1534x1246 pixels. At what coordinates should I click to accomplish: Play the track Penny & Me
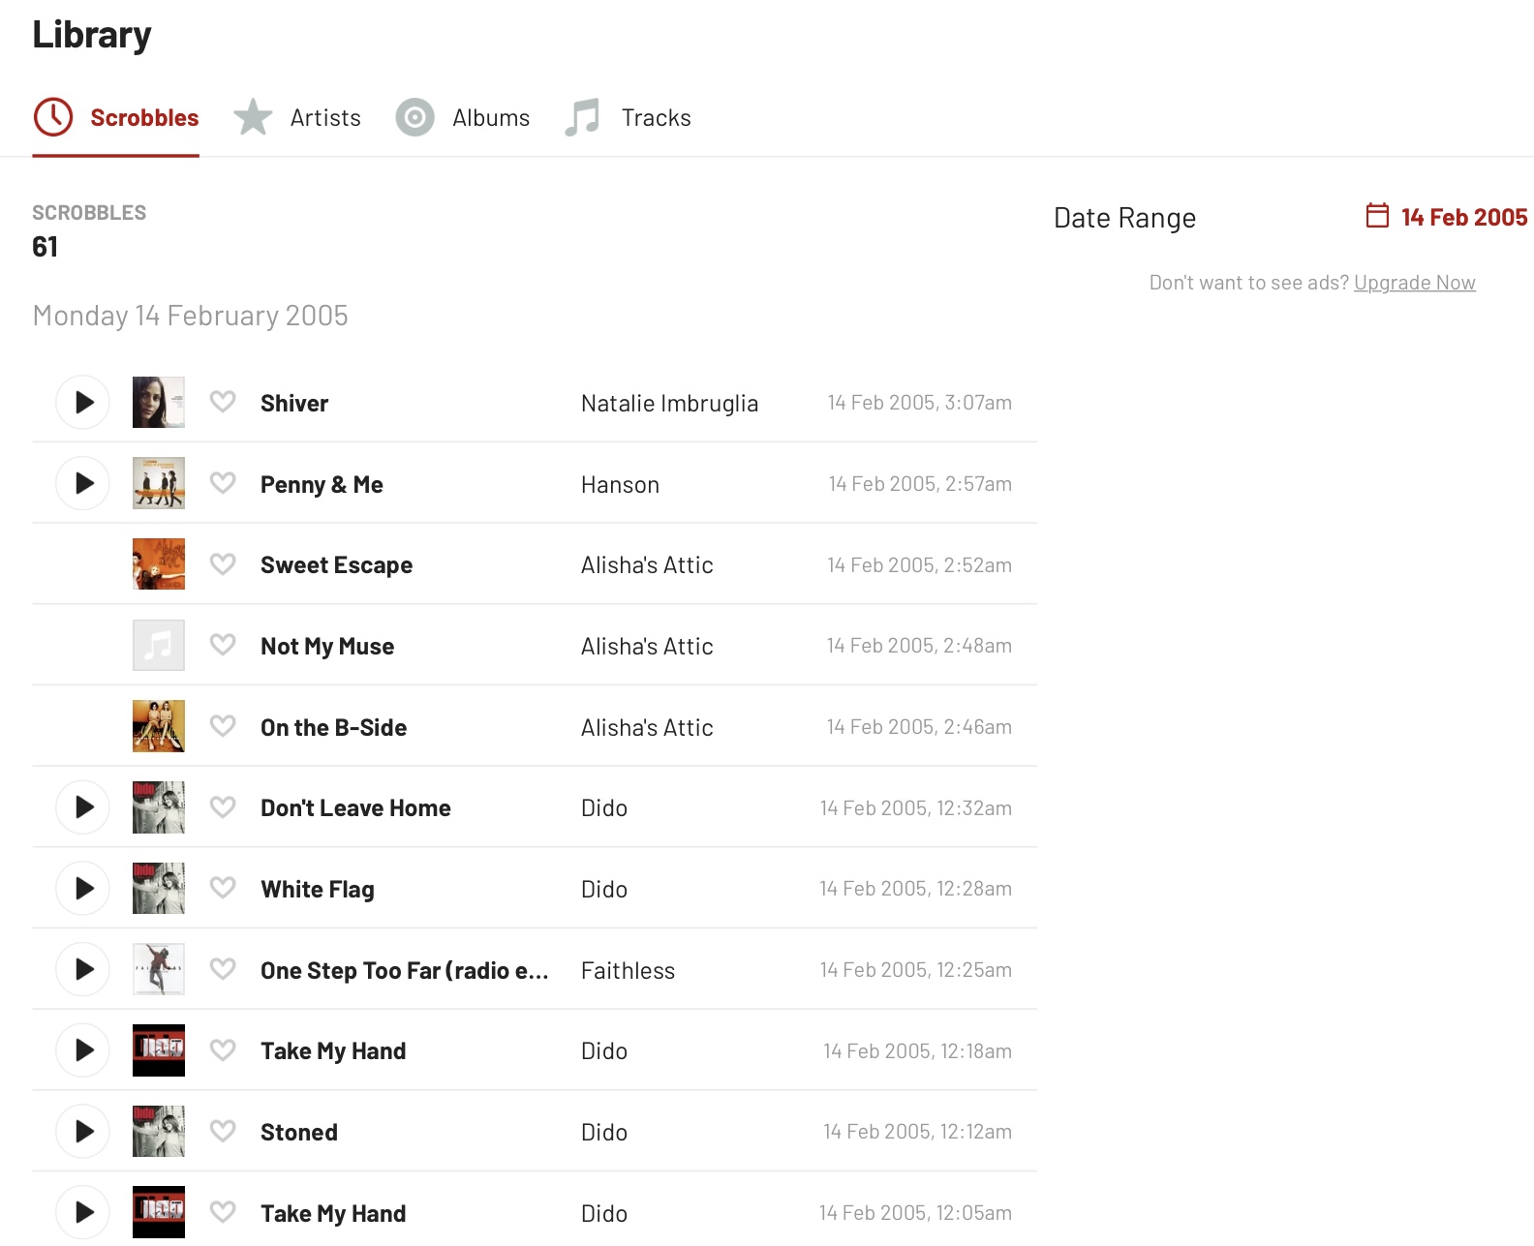[x=83, y=484]
